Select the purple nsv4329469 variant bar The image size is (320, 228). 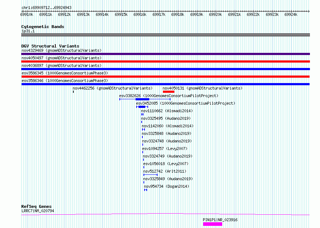tap(165, 54)
